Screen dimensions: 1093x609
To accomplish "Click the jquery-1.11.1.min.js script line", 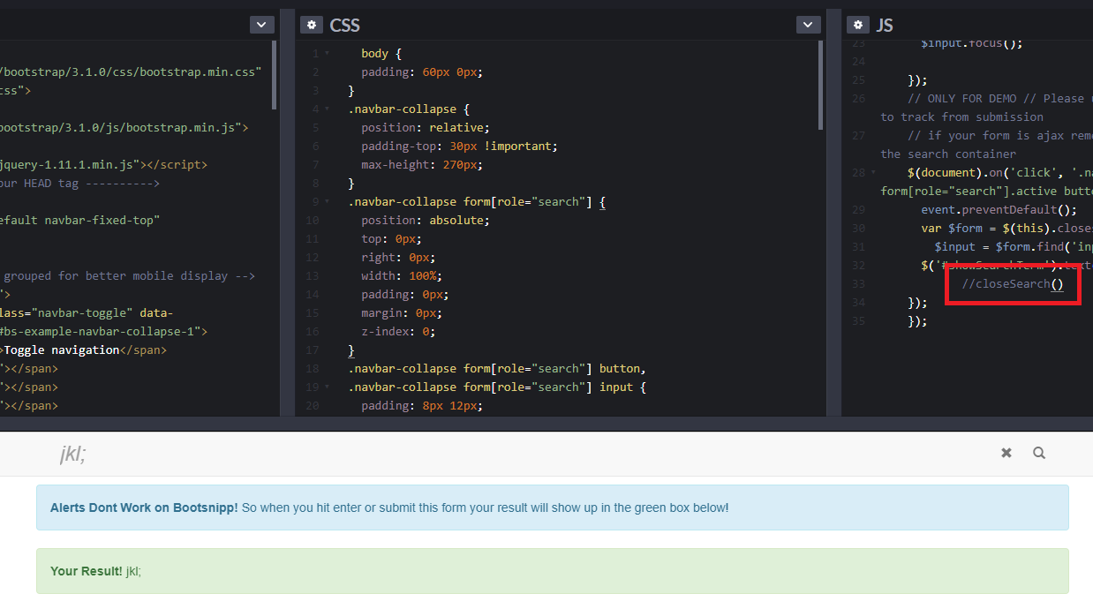I will click(x=103, y=165).
